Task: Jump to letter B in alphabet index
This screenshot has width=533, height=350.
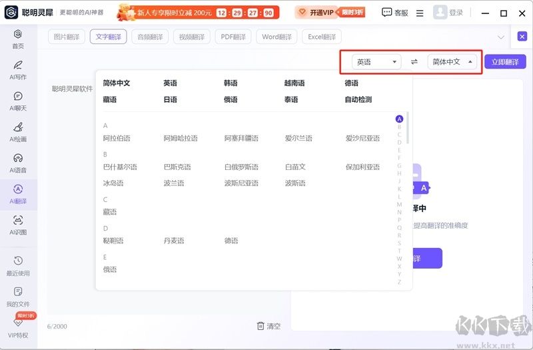Action: (400, 127)
